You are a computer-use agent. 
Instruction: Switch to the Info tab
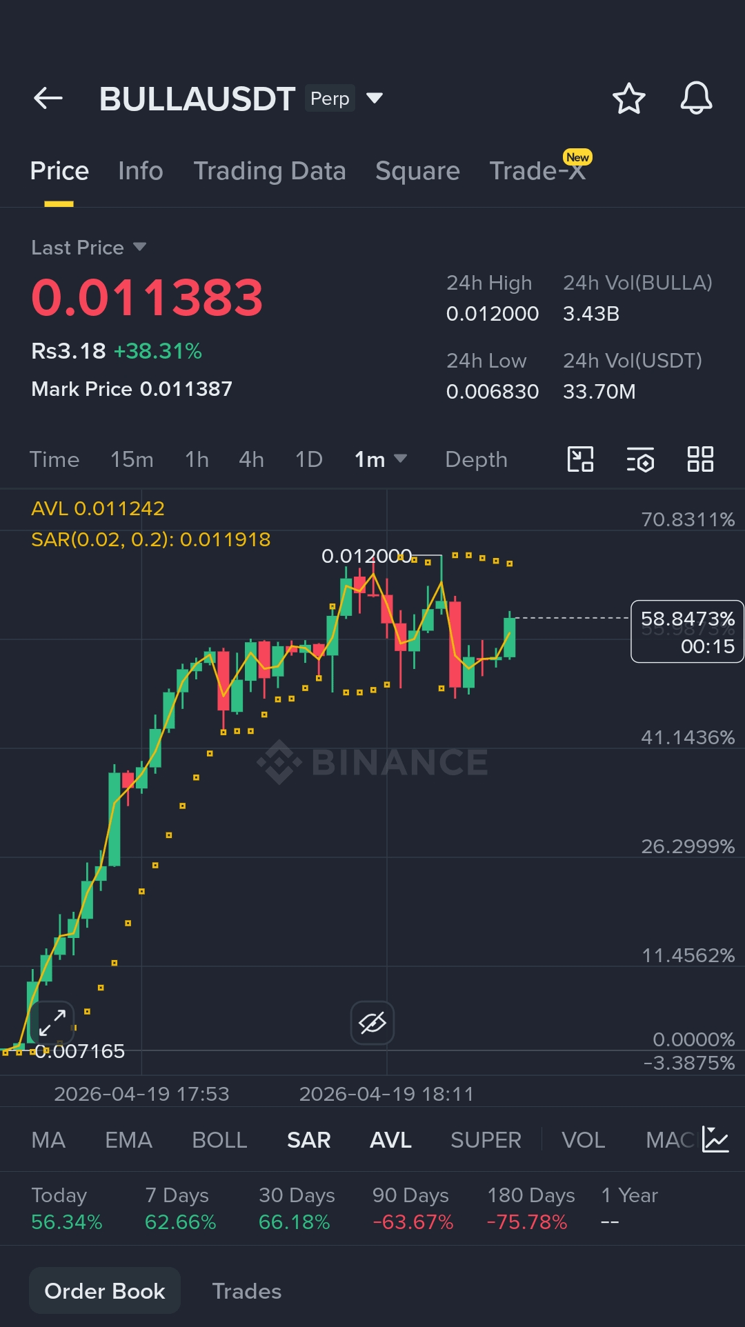point(140,171)
